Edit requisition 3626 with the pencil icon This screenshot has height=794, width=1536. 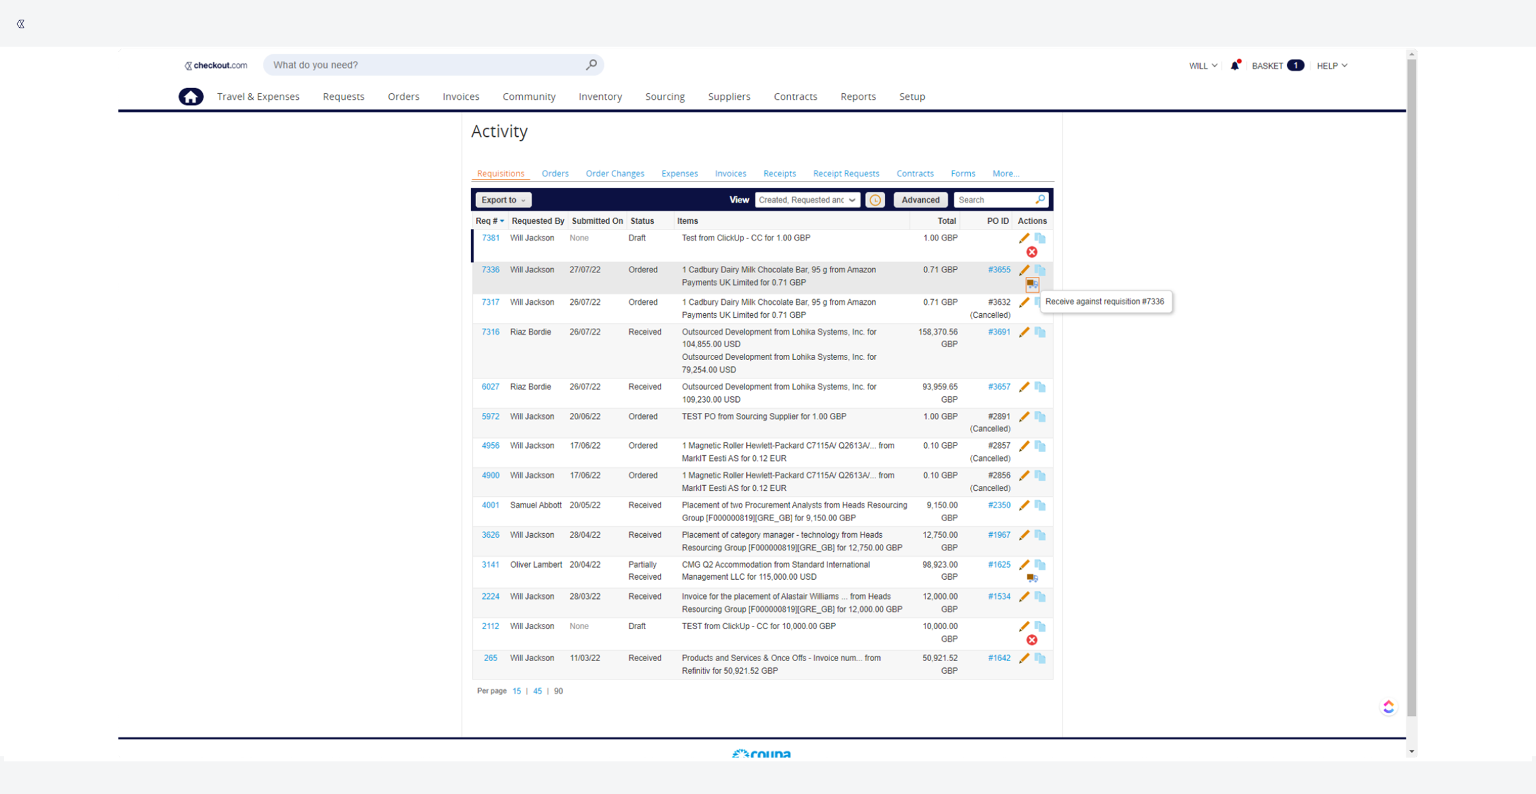[1024, 535]
